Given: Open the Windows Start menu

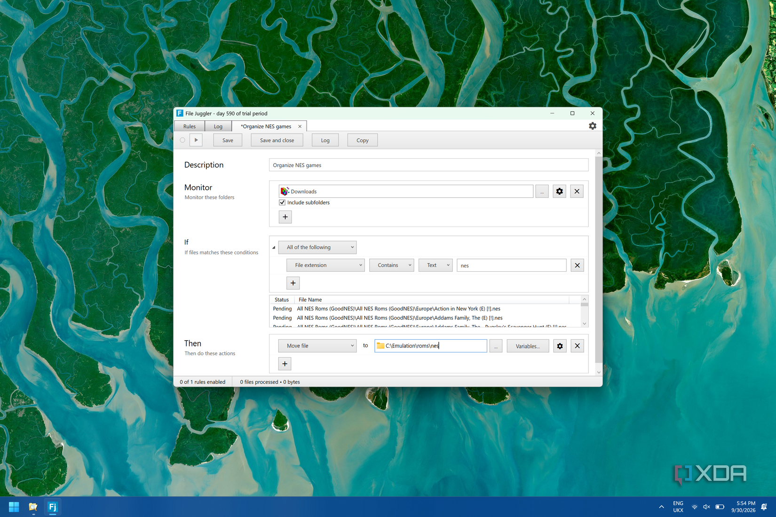Looking at the screenshot, I should click(14, 507).
